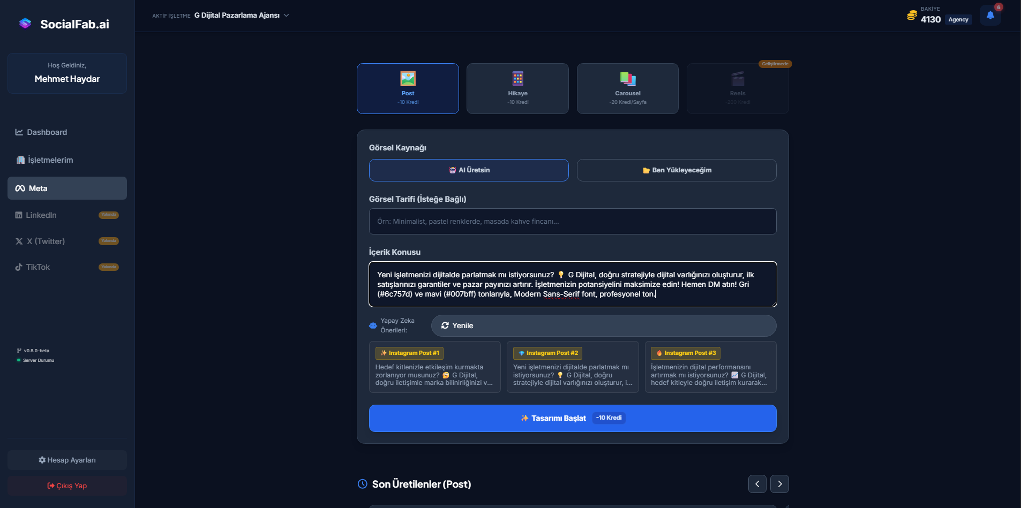
Task: Click the gold coins balance icon
Action: click(912, 16)
